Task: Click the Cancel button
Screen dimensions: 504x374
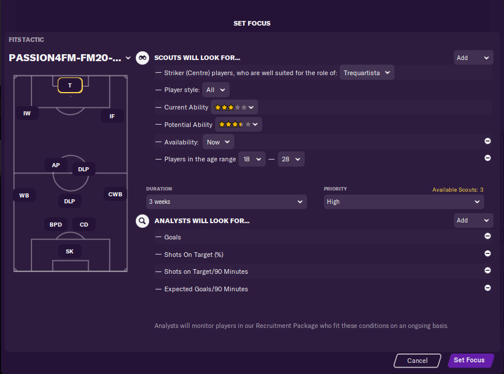Action: tap(417, 361)
